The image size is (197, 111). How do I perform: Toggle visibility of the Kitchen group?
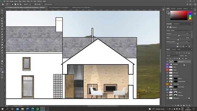(x=167, y=90)
